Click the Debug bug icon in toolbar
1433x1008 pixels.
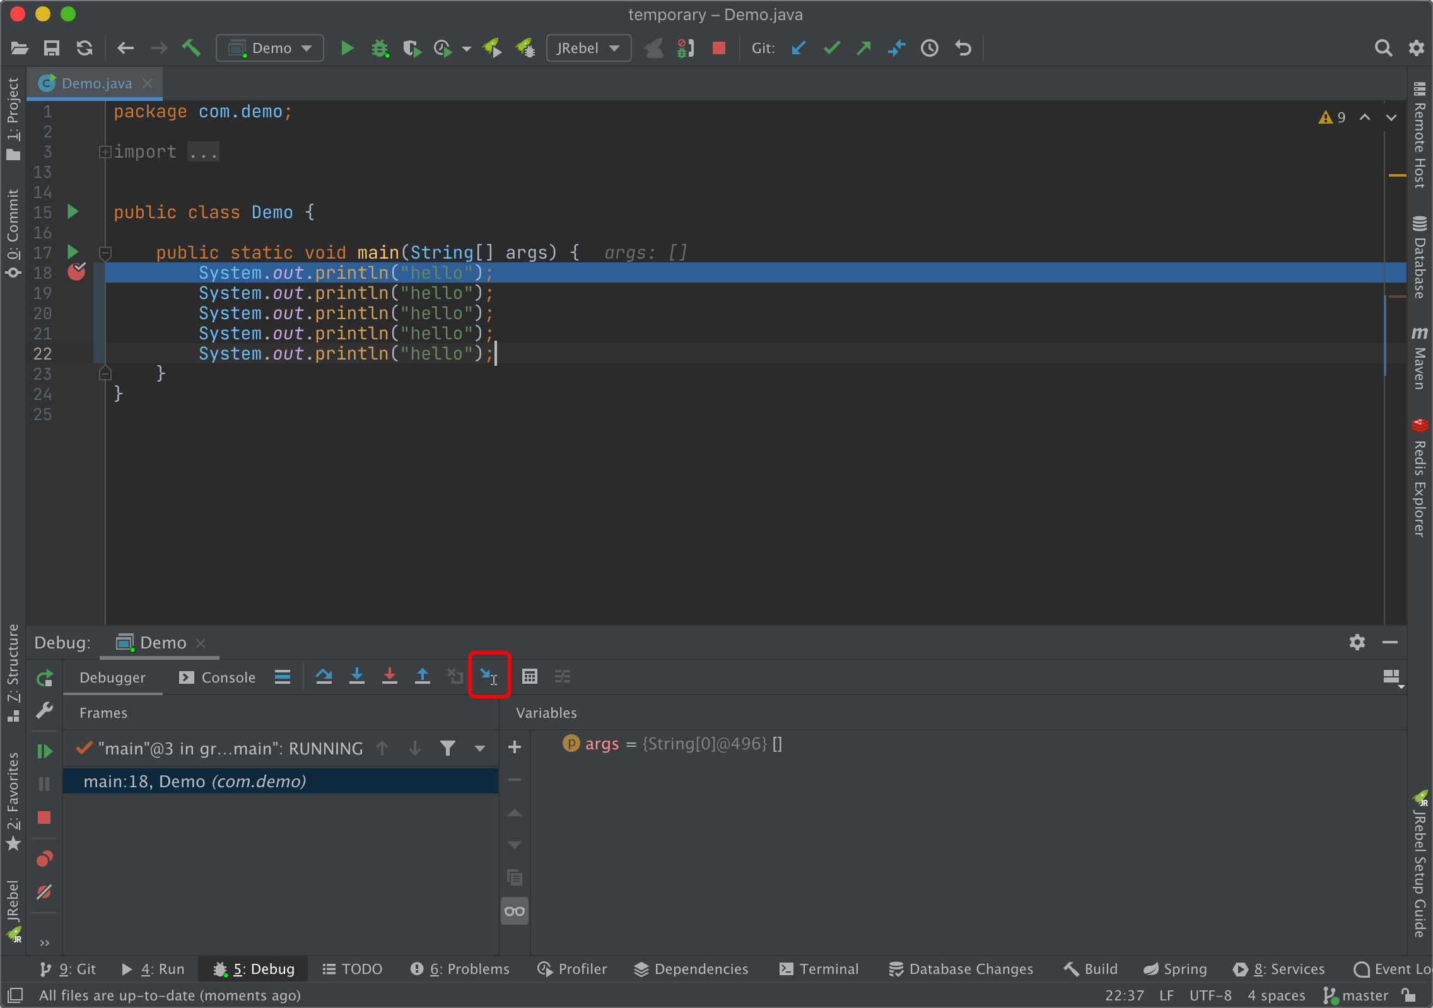(380, 48)
